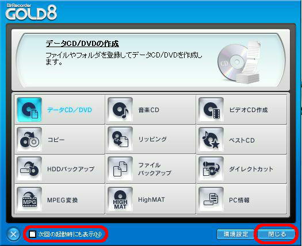The image size is (302, 246).
Task: Click the ファイルバックアップ documents icon
Action: [x=120, y=169]
